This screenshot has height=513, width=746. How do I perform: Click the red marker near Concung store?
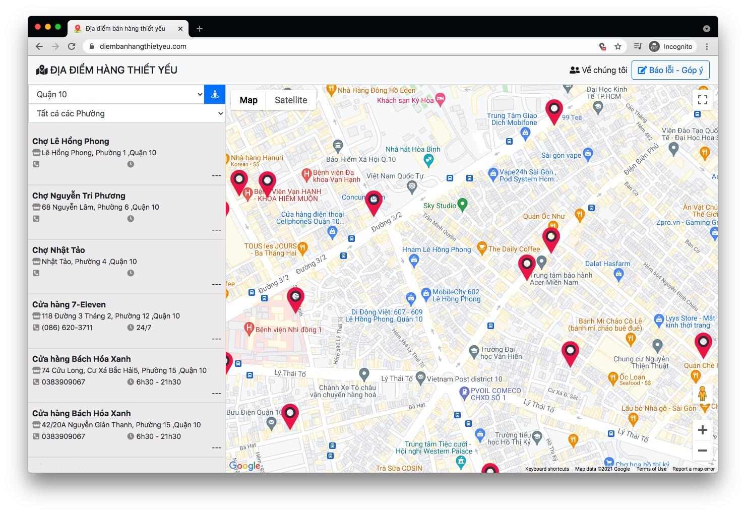click(374, 203)
